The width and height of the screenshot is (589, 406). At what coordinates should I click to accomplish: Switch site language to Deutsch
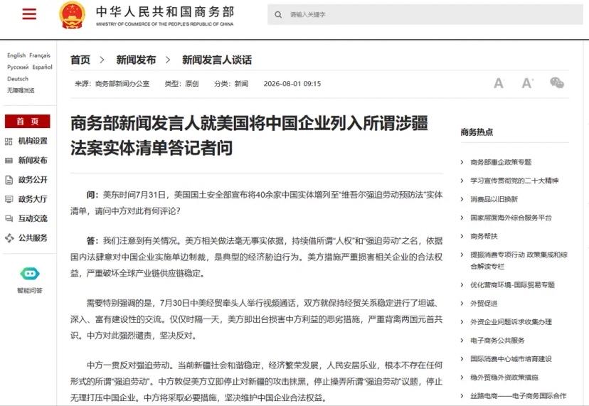pos(18,78)
